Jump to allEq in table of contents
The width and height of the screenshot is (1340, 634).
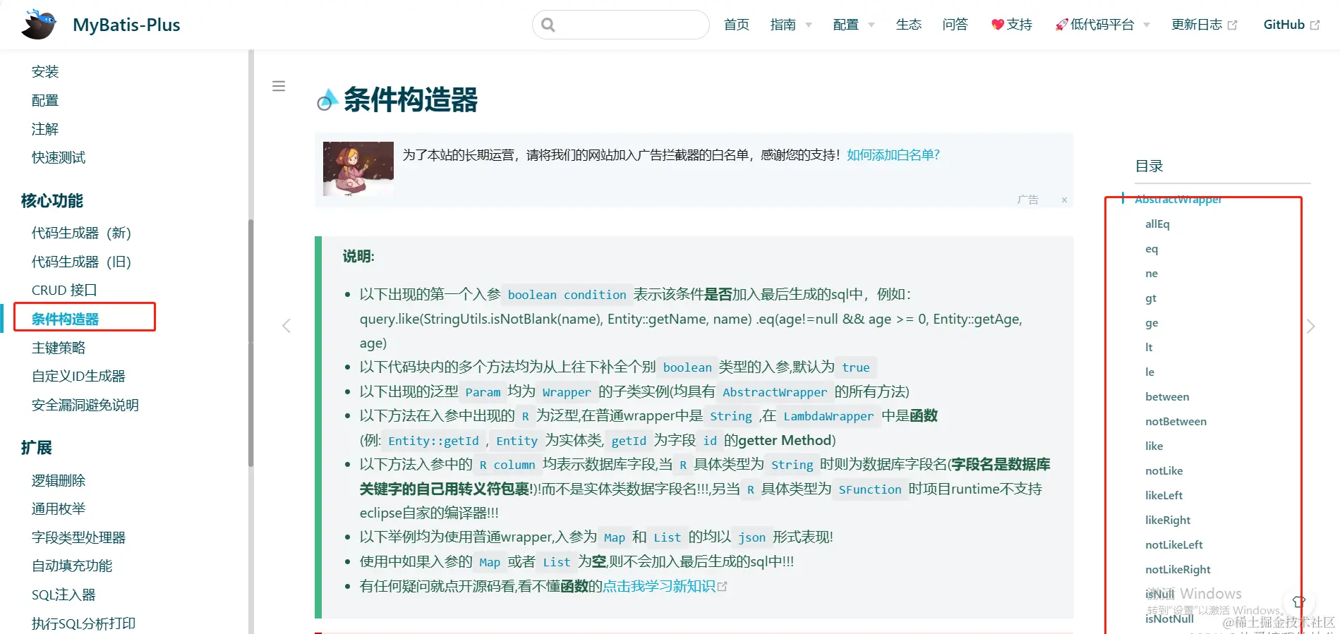pos(1157,224)
